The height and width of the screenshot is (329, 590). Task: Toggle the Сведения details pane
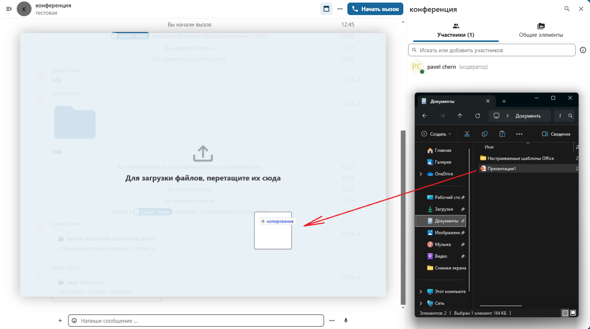pos(556,134)
